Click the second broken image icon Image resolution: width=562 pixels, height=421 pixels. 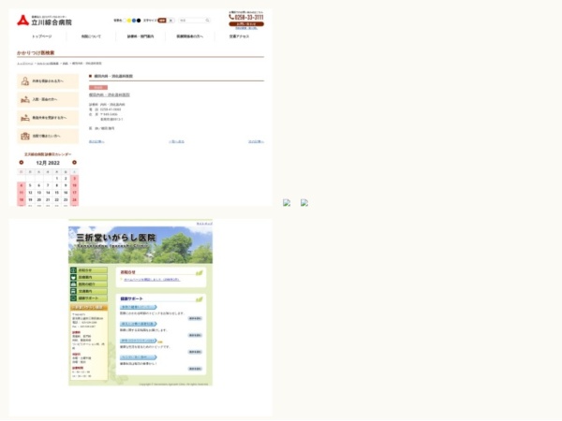304,203
